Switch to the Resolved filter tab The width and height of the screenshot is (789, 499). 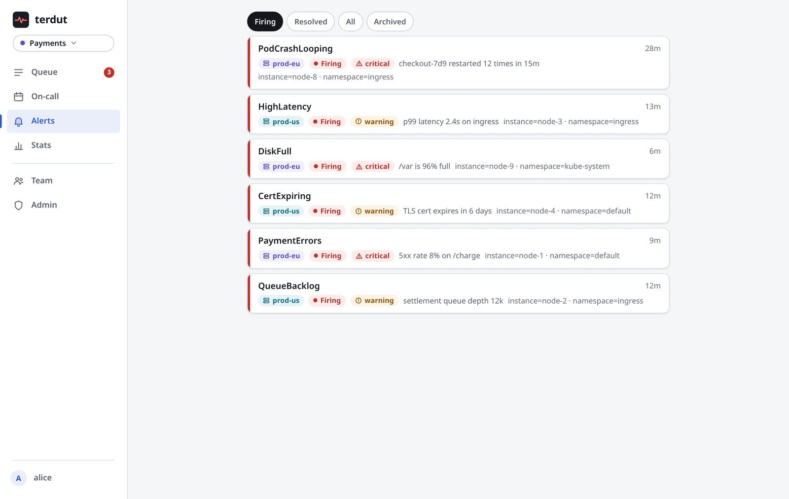click(311, 22)
